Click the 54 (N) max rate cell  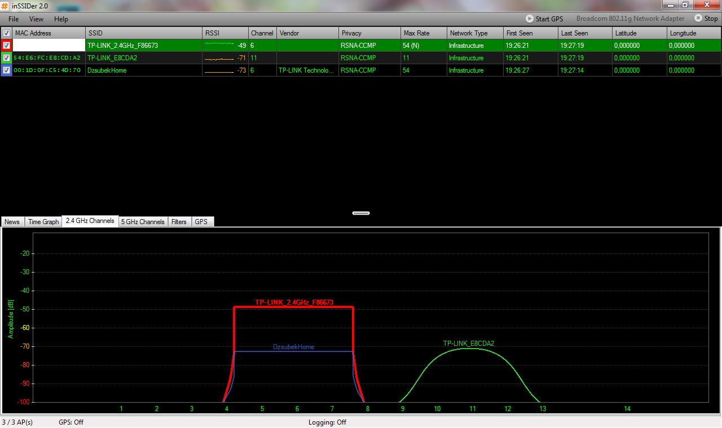[x=424, y=46]
